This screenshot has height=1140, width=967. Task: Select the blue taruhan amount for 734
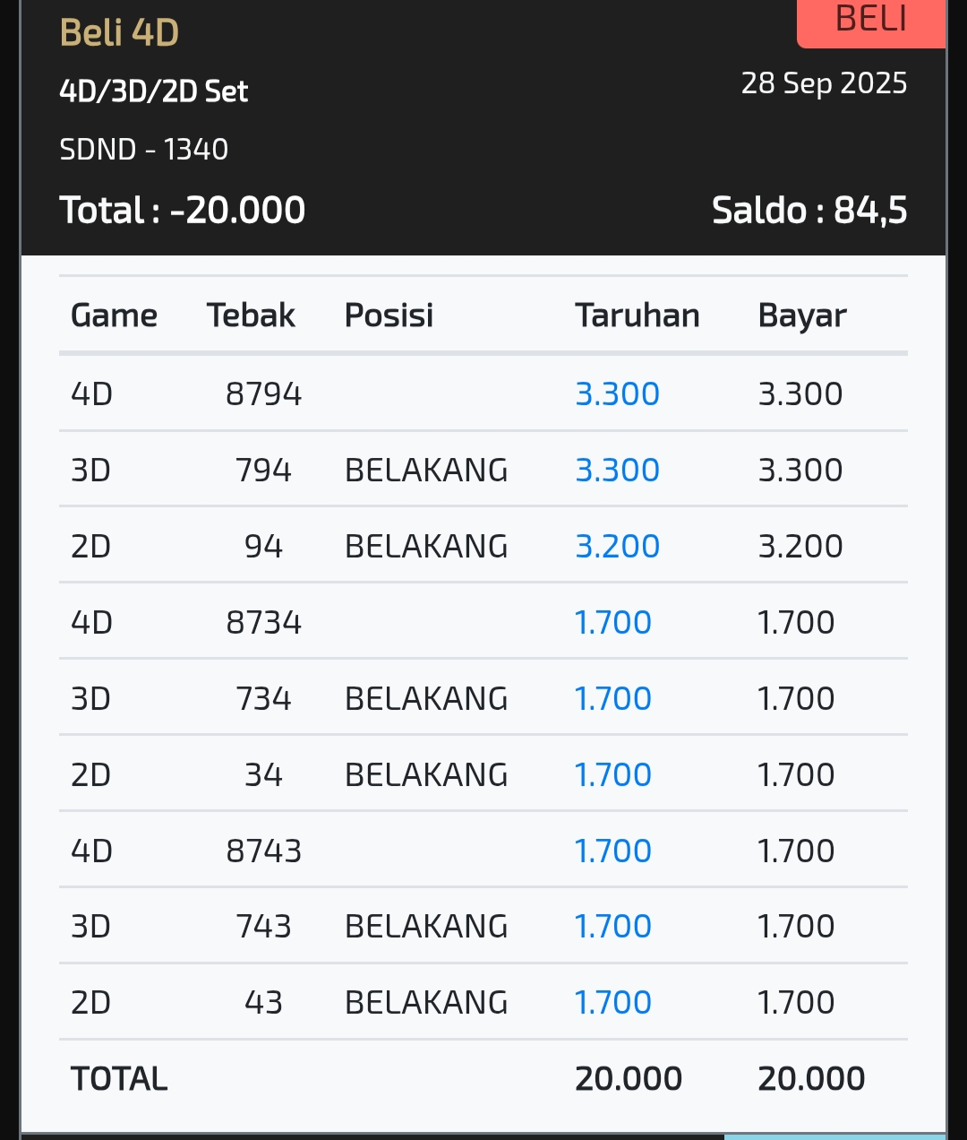point(613,698)
